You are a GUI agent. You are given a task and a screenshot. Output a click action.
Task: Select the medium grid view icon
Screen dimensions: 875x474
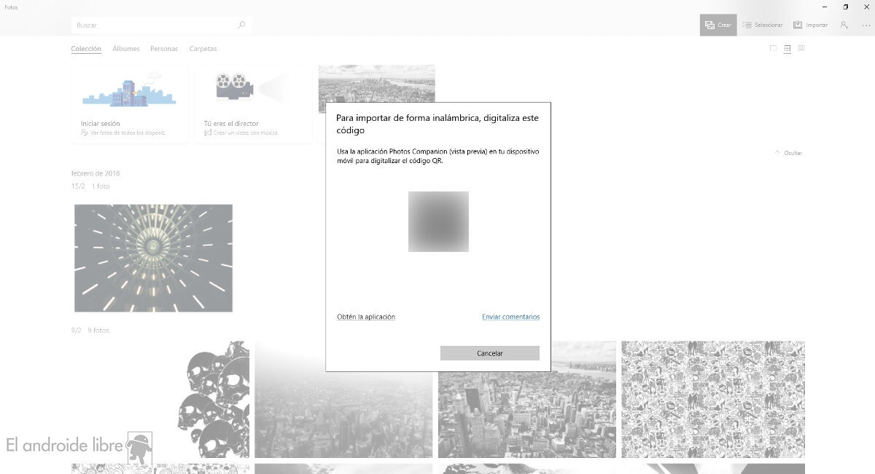click(787, 49)
